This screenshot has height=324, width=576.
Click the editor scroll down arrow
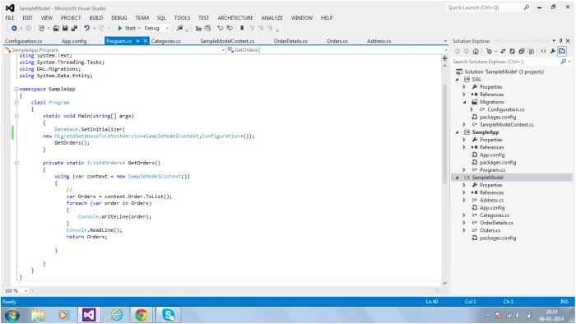[x=445, y=283]
